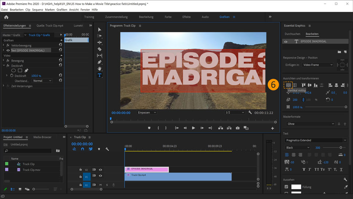This screenshot has width=353, height=199.
Task: Expand the Bewegung effect properties
Action: [x=4, y=60]
